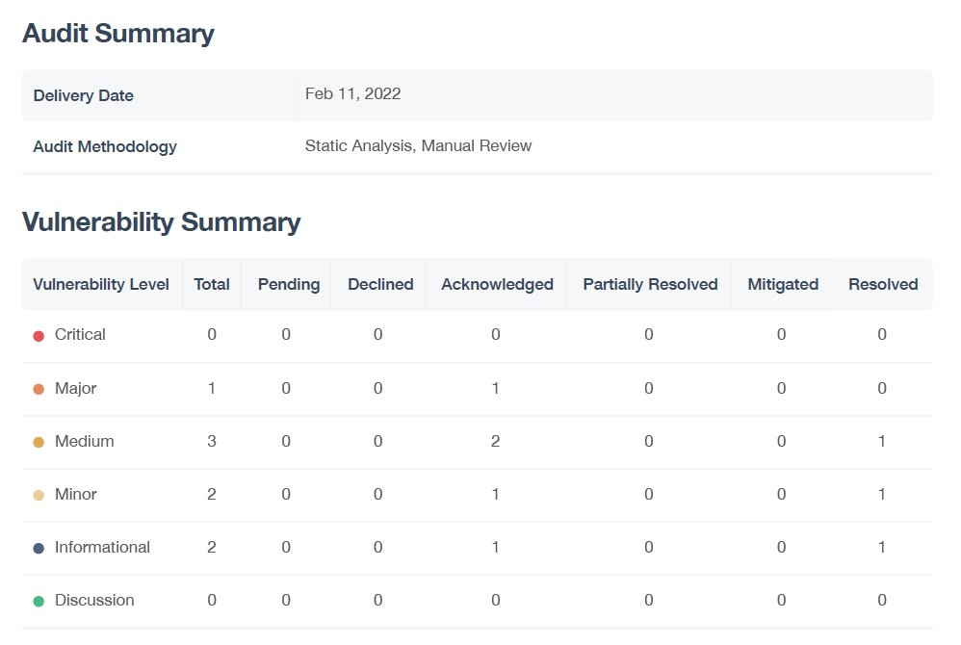
Task: Select the "Feb 11, 2022" date value
Action: pyautogui.click(x=353, y=93)
